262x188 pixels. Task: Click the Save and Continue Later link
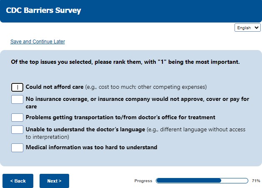[x=37, y=42]
